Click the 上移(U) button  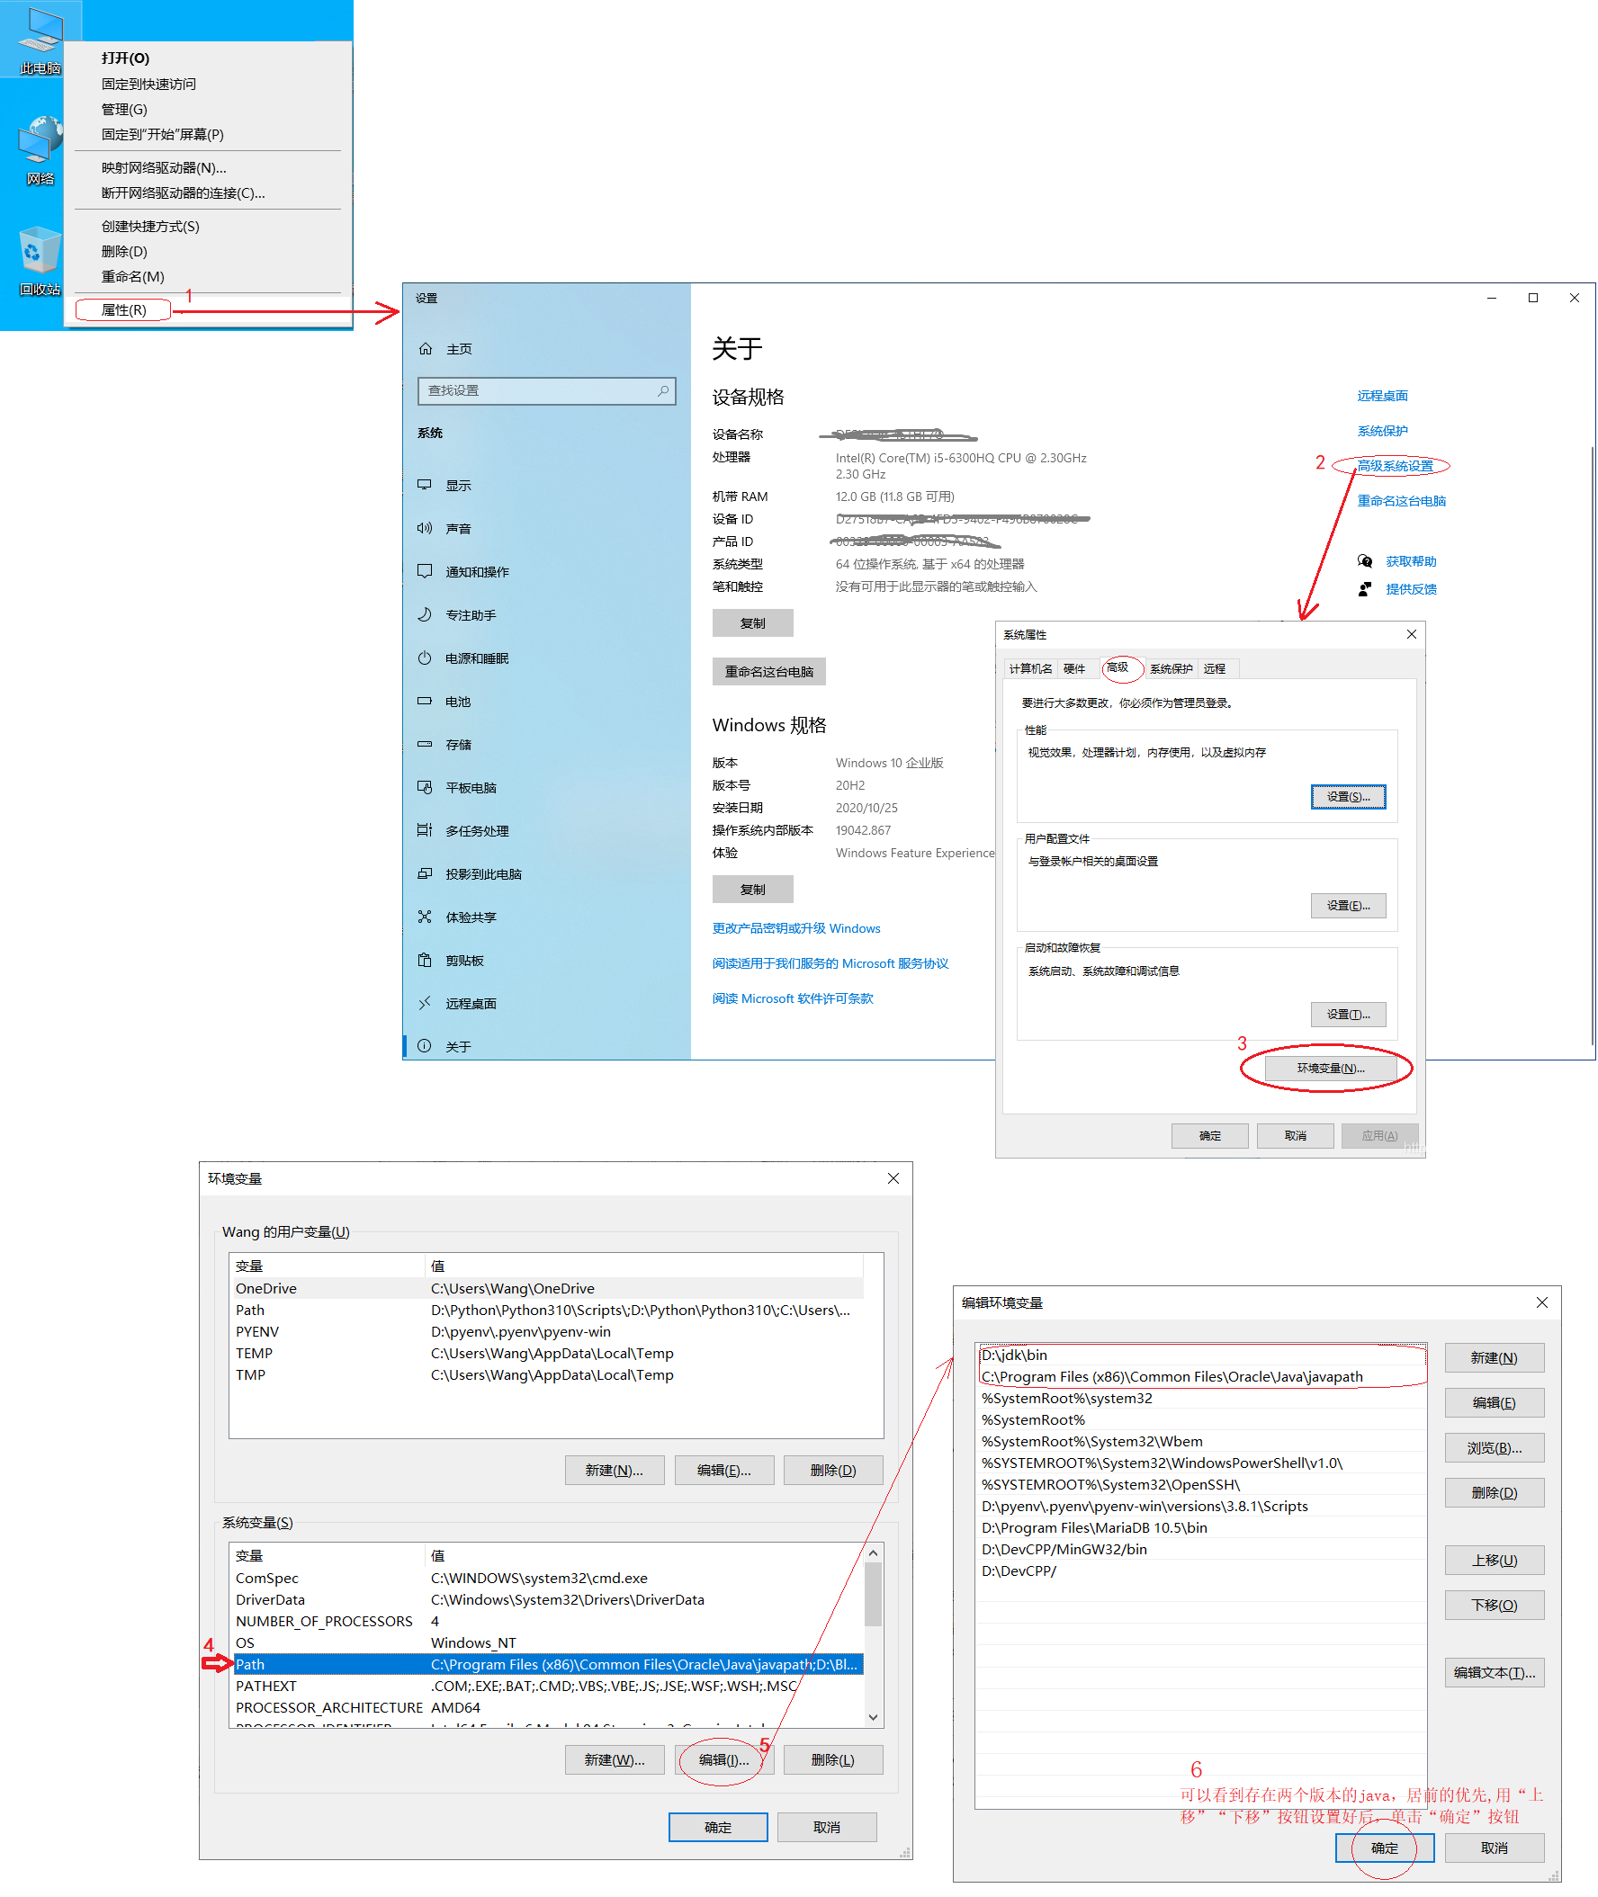[1494, 1561]
